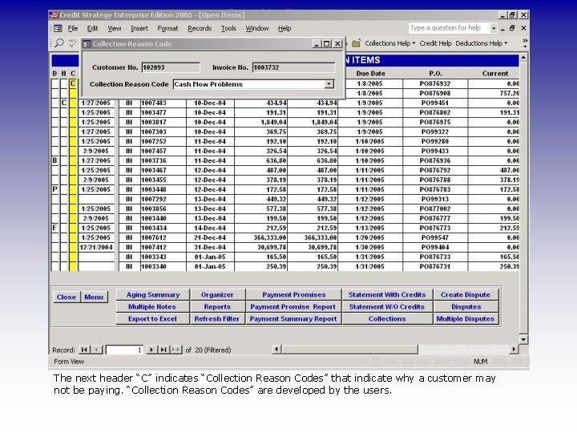Open the Format menu
577x433 pixels.
click(x=167, y=28)
